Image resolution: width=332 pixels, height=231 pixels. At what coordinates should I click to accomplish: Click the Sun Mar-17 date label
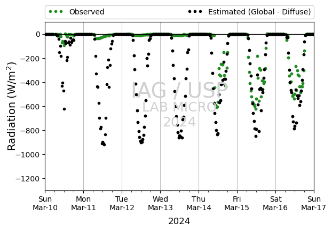[x=314, y=203]
